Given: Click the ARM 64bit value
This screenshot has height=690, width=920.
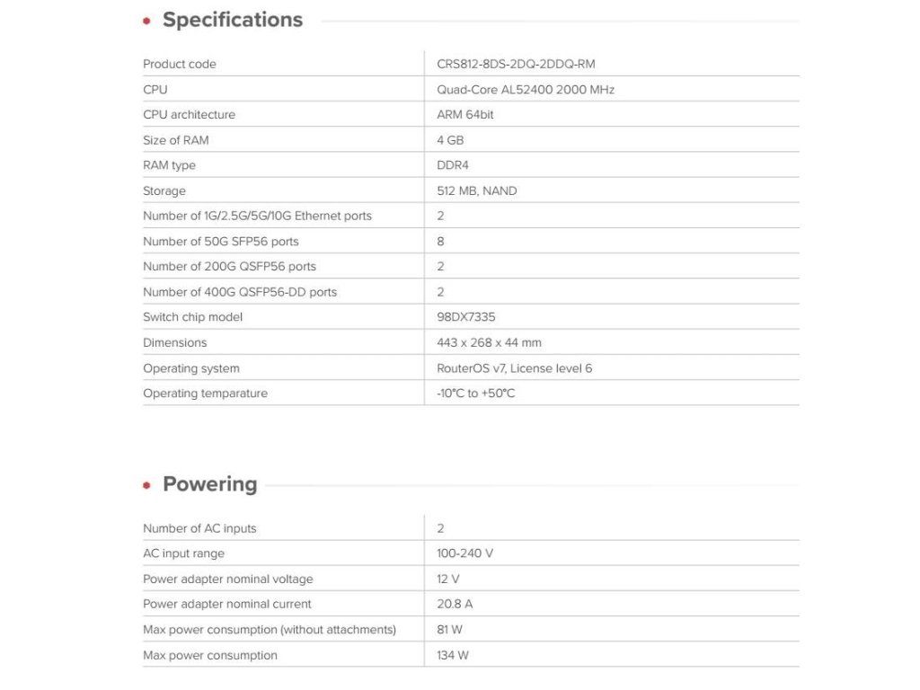Looking at the screenshot, I should coord(464,115).
